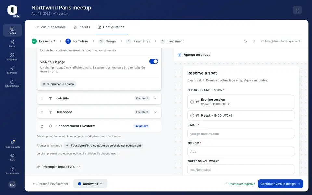Click the text type icon beside Job title

51,98
